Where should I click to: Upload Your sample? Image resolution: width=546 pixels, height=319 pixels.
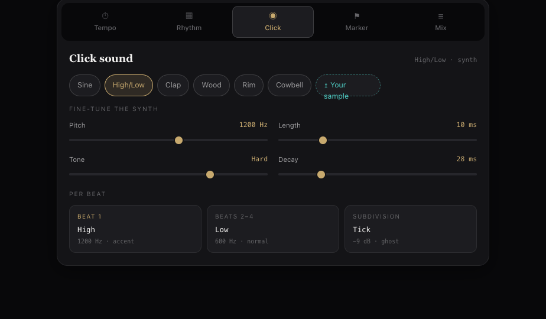click(348, 85)
